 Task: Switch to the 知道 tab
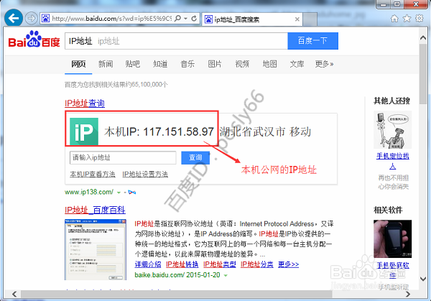pos(160,64)
